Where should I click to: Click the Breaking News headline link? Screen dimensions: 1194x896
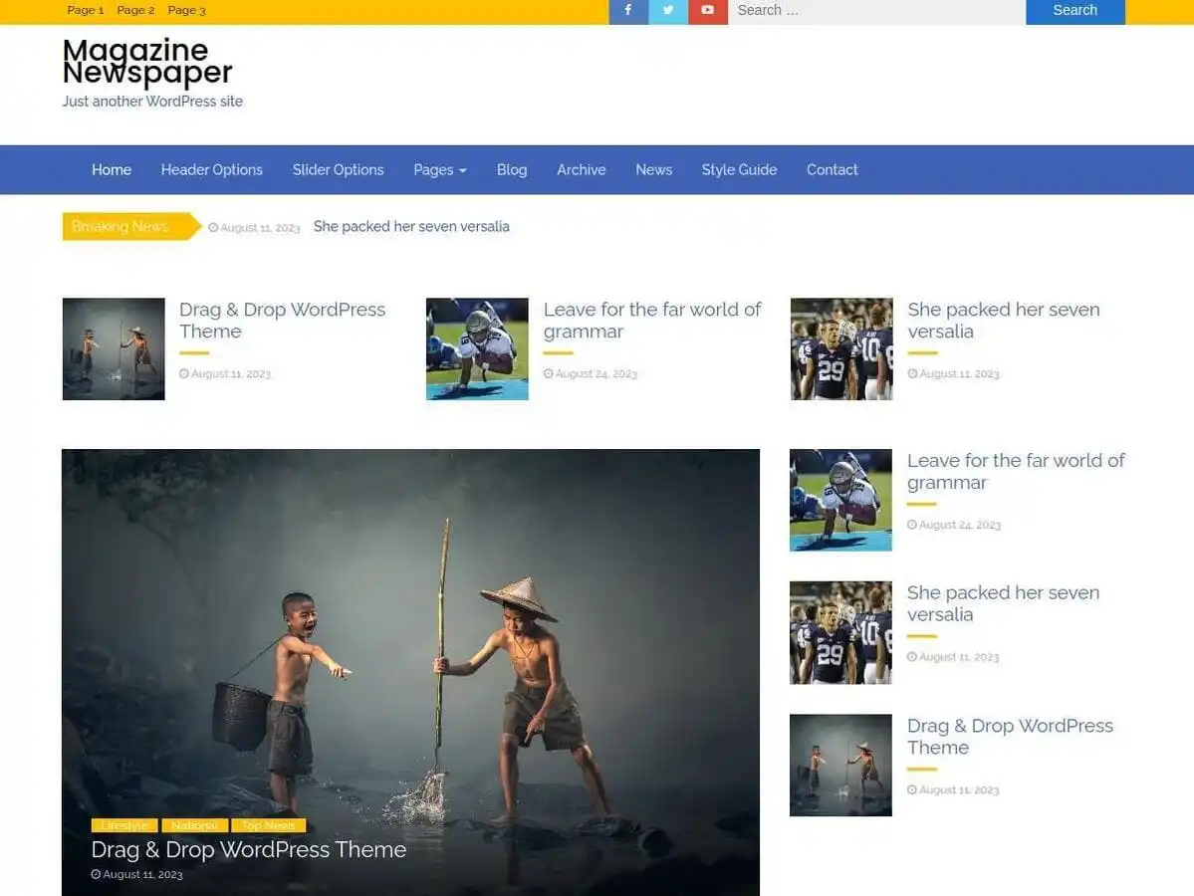(x=411, y=227)
